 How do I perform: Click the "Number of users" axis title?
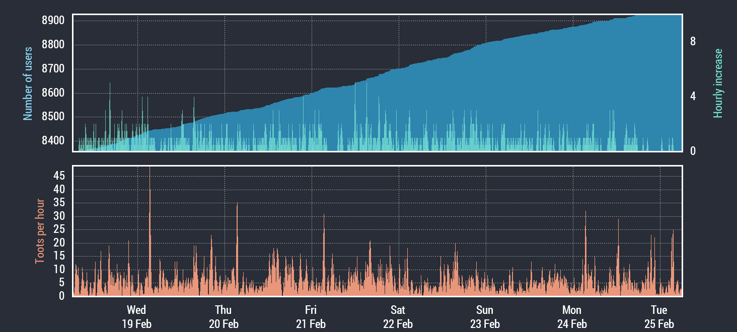click(x=28, y=84)
